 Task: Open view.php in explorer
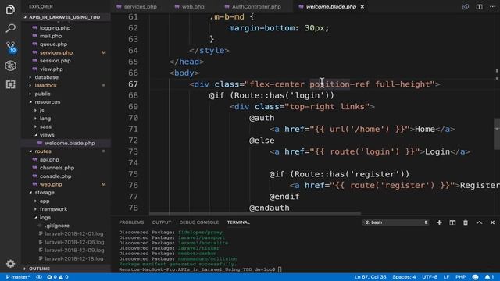(x=52, y=69)
